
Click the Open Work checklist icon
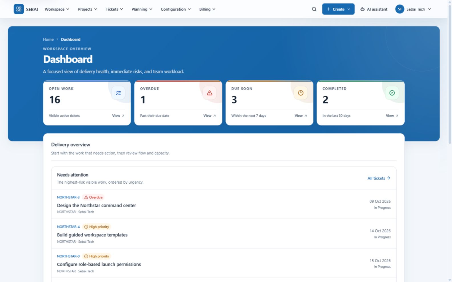pos(118,93)
